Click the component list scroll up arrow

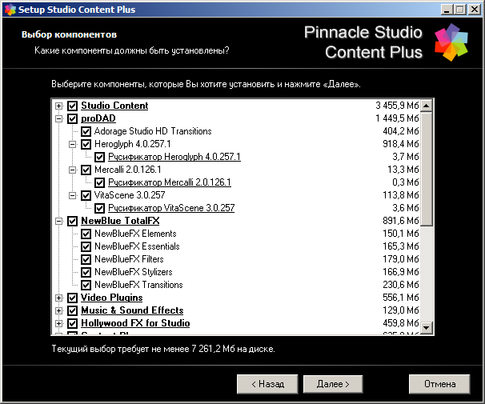pos(427,106)
